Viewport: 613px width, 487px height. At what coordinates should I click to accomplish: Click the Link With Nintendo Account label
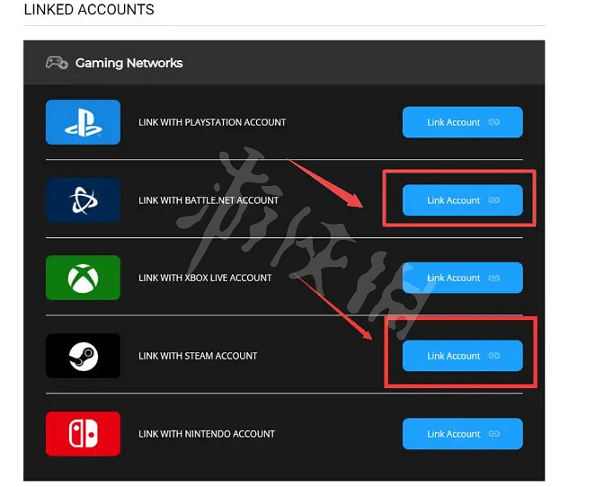click(207, 434)
